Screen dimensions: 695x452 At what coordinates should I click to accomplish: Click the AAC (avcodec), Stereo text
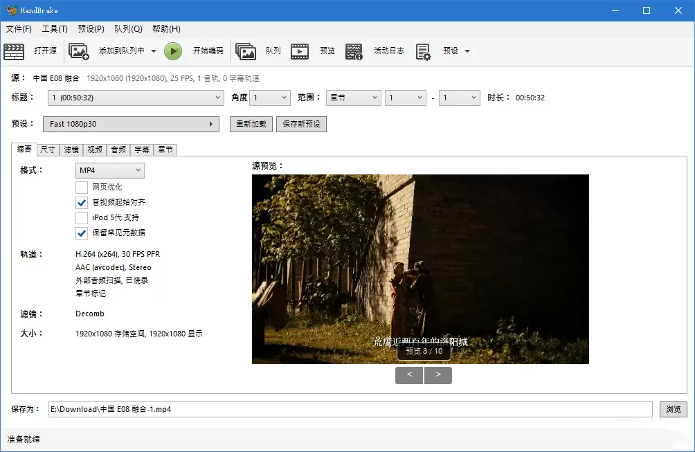[114, 267]
